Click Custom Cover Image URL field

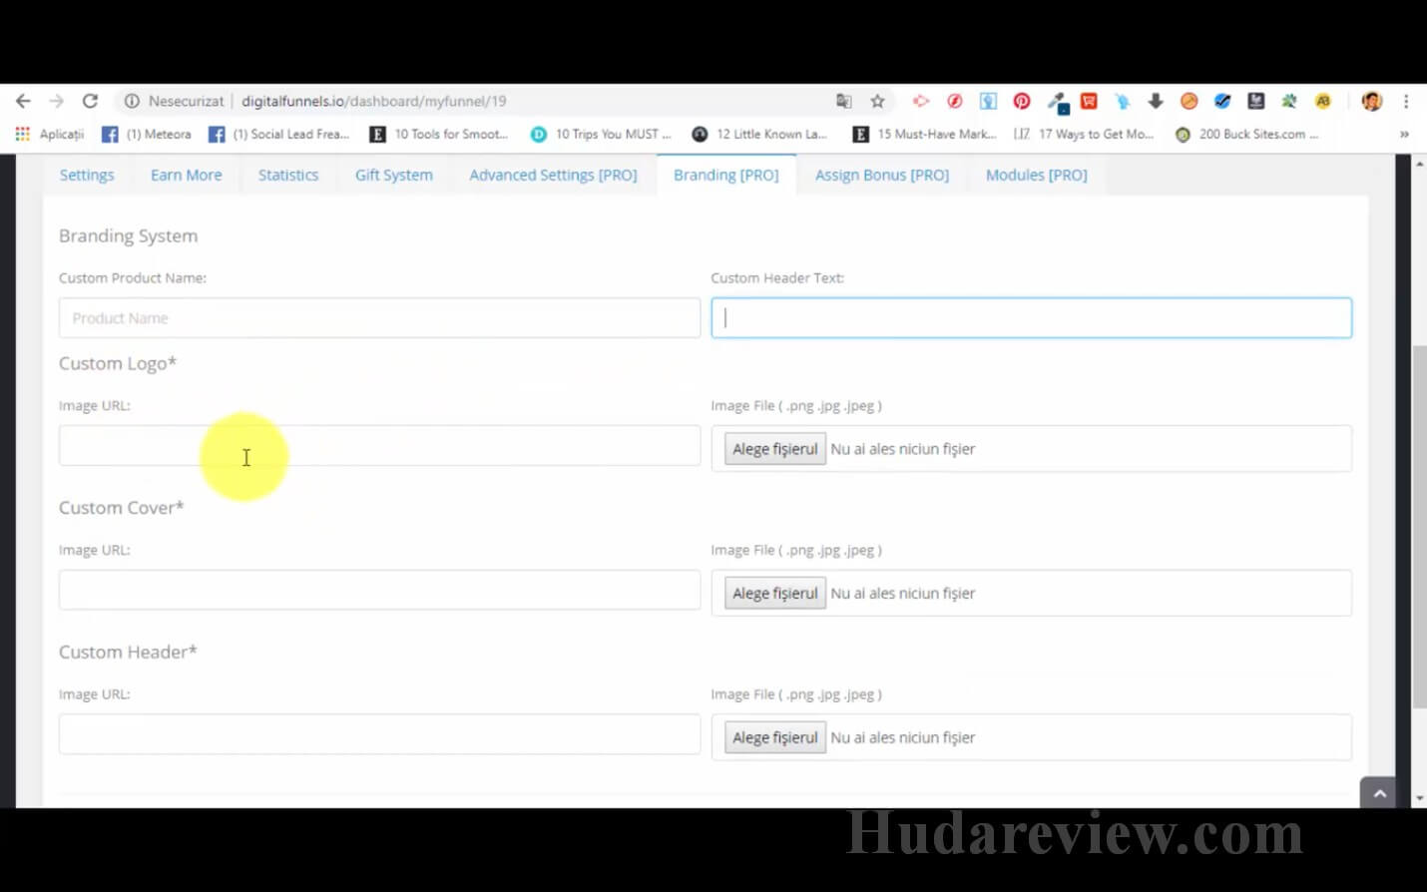click(x=379, y=590)
